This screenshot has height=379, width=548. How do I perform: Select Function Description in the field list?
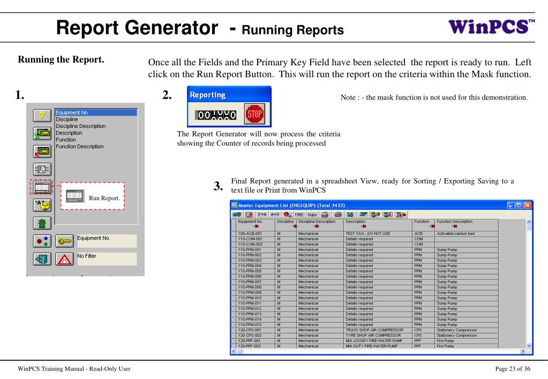96,146
